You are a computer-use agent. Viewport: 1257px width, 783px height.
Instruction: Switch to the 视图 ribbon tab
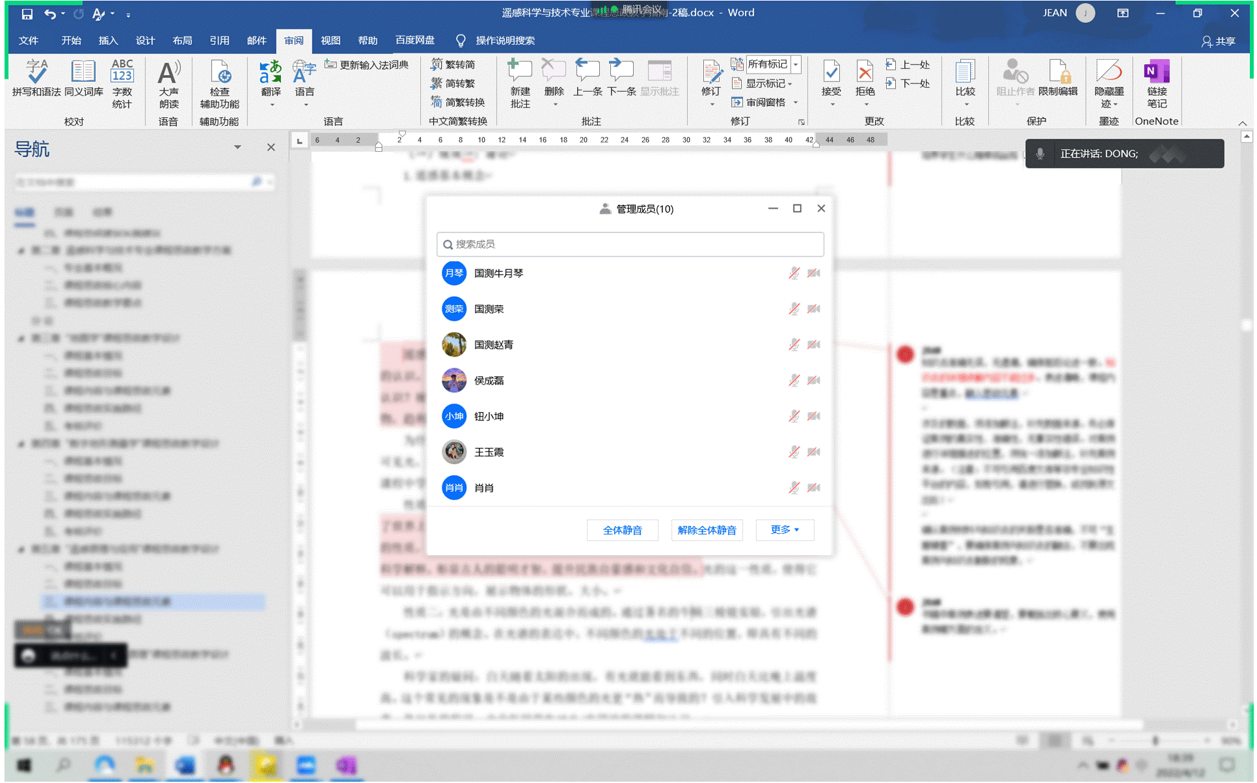[331, 40]
